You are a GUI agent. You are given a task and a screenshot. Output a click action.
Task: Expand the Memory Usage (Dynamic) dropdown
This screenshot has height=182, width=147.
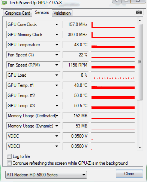tap(57, 126)
